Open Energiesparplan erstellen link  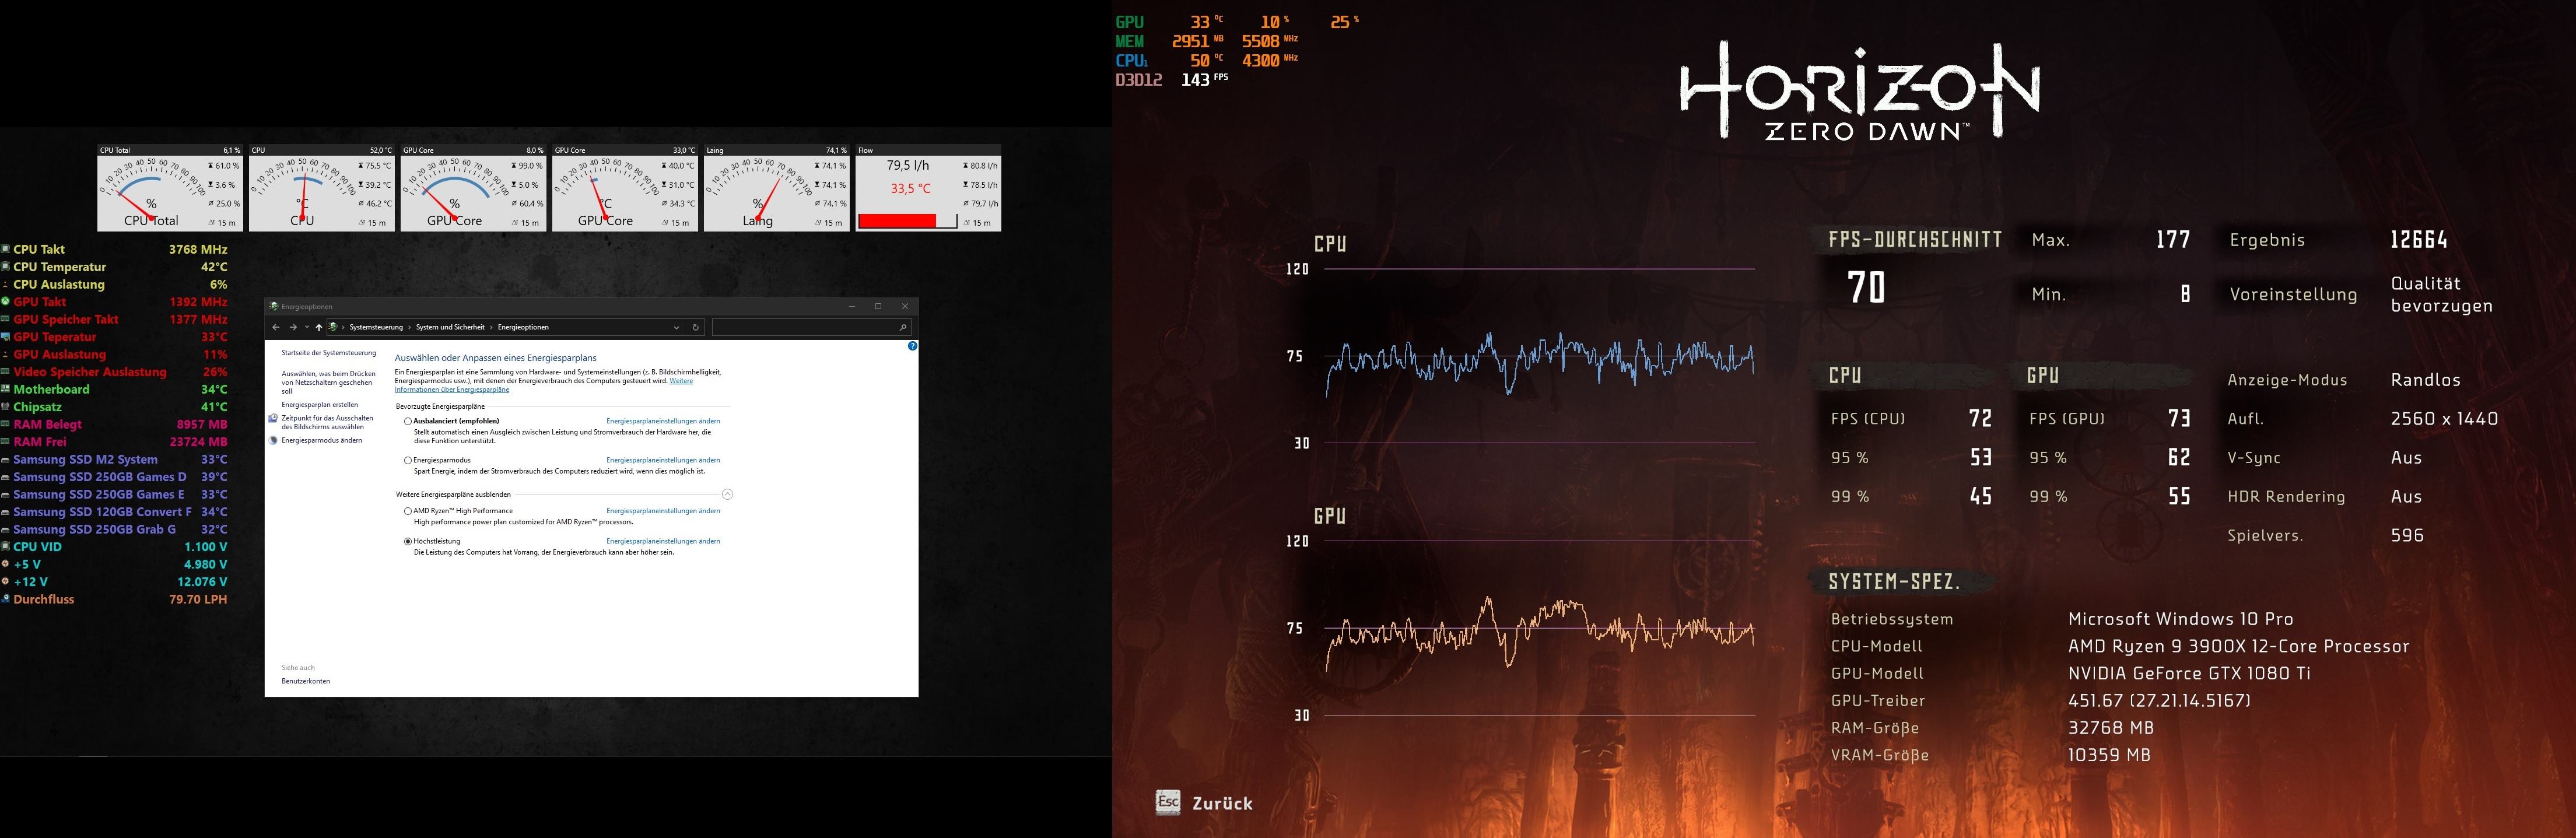[319, 405]
